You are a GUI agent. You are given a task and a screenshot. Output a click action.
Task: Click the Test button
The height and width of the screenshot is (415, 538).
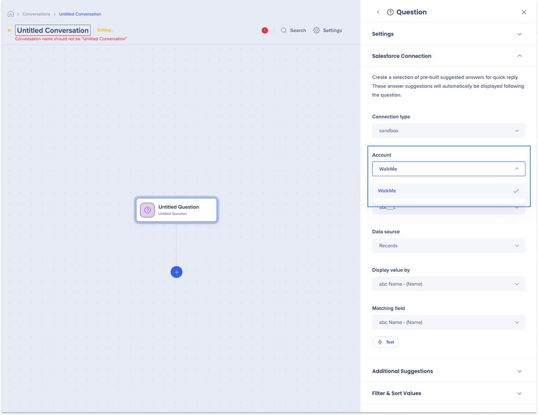pos(385,342)
